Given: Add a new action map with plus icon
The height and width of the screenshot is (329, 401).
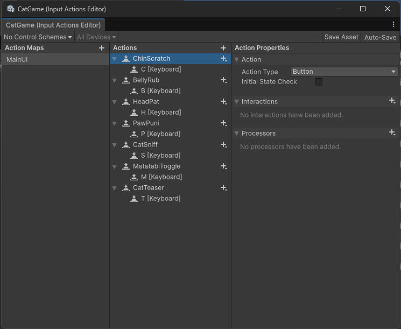Looking at the screenshot, I should point(102,48).
